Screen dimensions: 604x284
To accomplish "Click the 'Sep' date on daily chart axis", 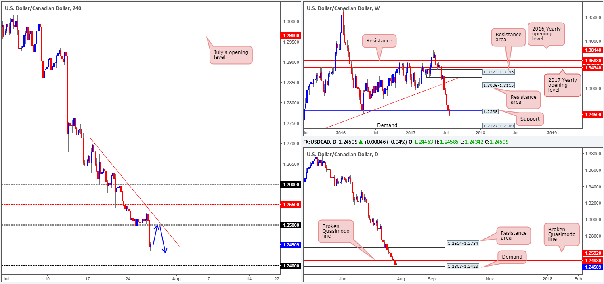I will click(432, 278).
